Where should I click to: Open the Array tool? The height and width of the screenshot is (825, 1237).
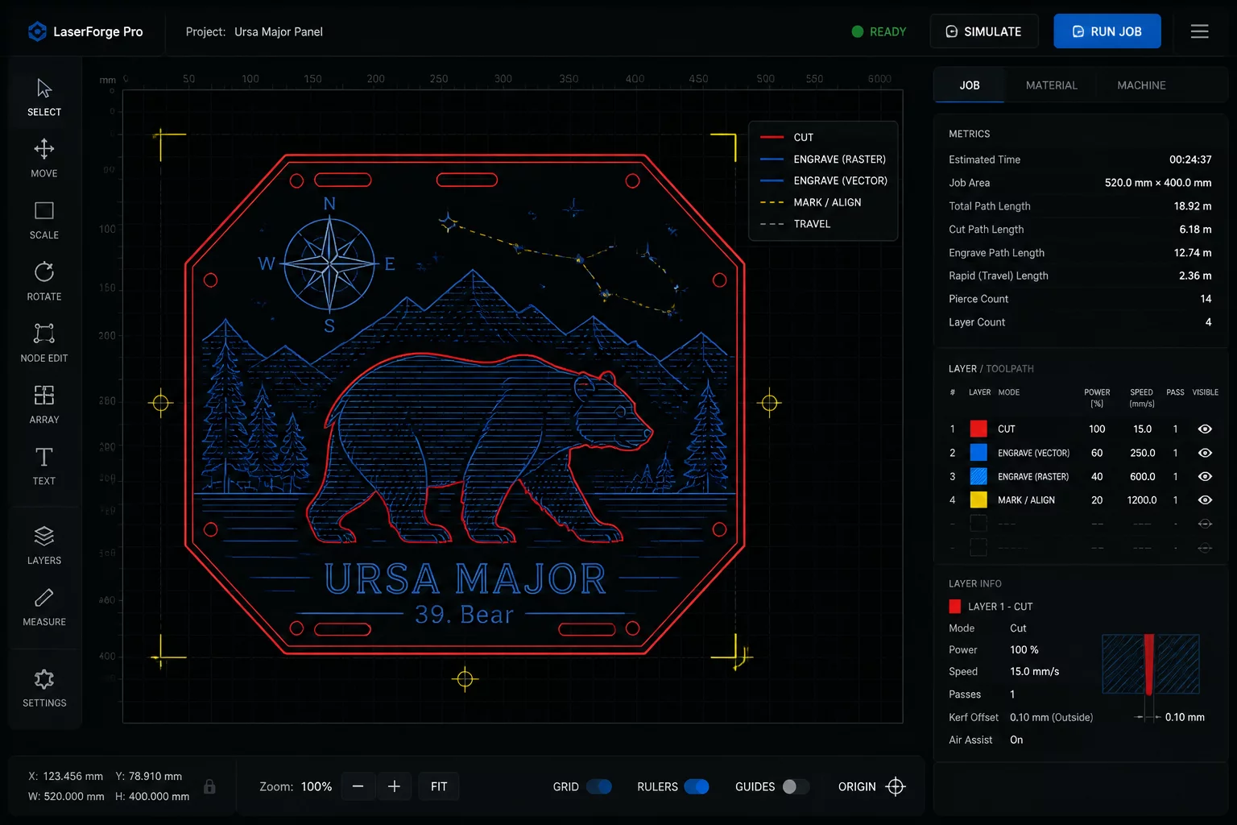tap(44, 405)
